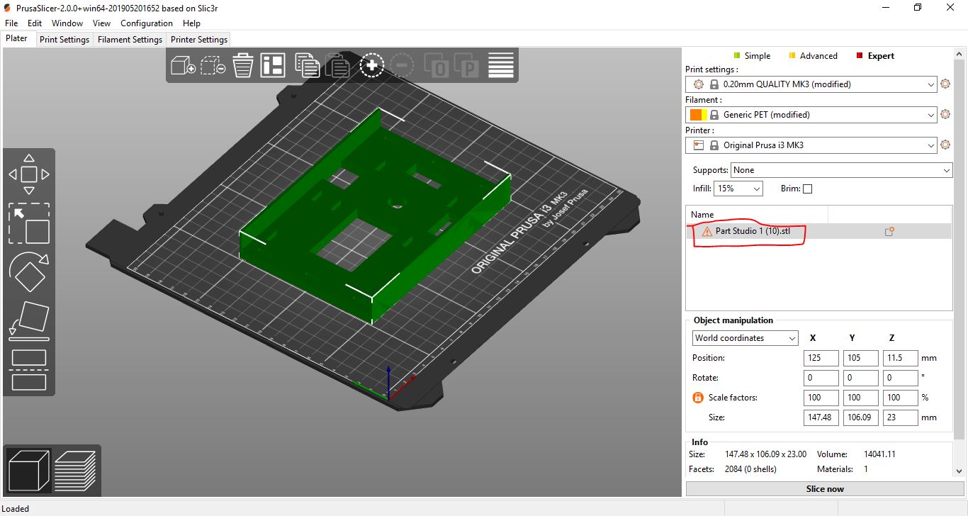Viewport: 968px width, 516px height.
Task: Switch to the Plater tab
Action: pos(17,39)
